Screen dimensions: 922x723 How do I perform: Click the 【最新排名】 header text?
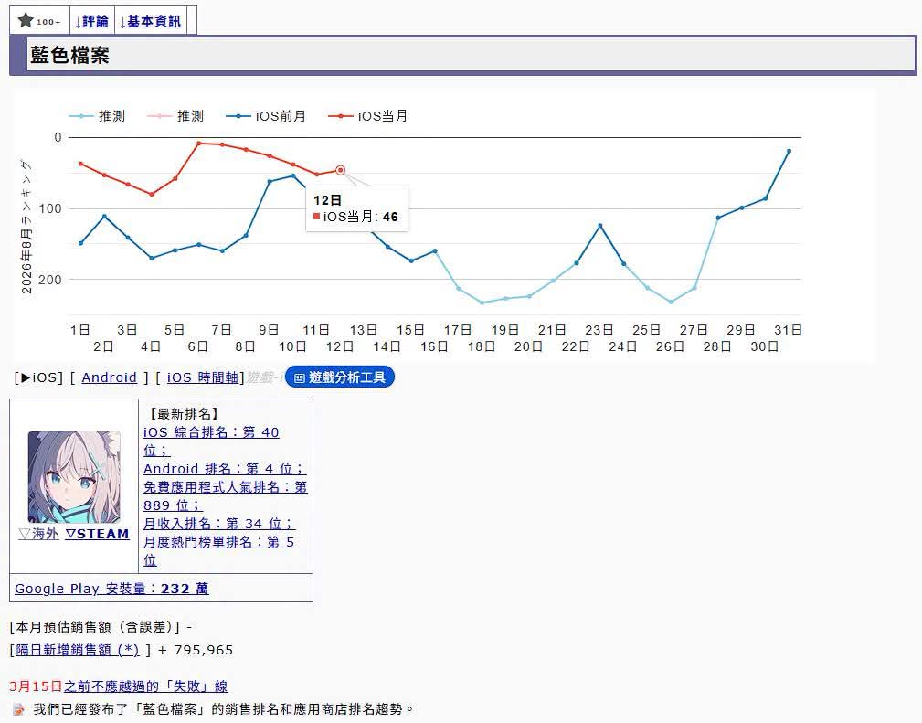click(182, 414)
